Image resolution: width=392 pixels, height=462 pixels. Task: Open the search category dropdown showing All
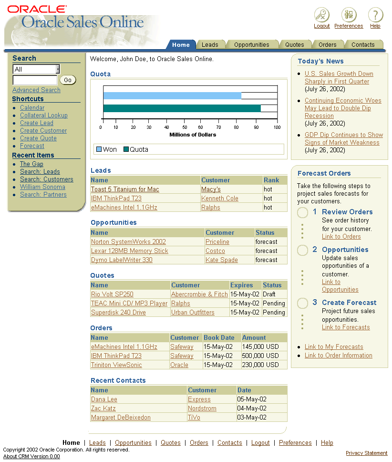pos(36,69)
